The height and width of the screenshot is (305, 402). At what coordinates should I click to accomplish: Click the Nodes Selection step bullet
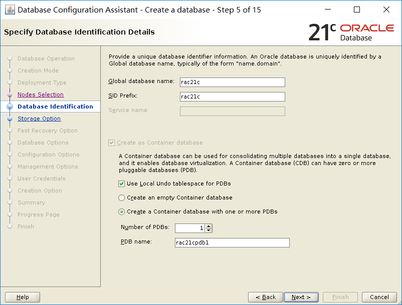(10, 94)
